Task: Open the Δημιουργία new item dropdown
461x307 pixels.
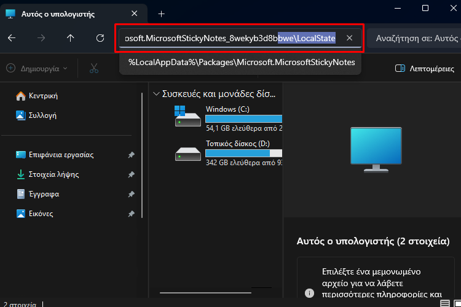Action: 37,68
